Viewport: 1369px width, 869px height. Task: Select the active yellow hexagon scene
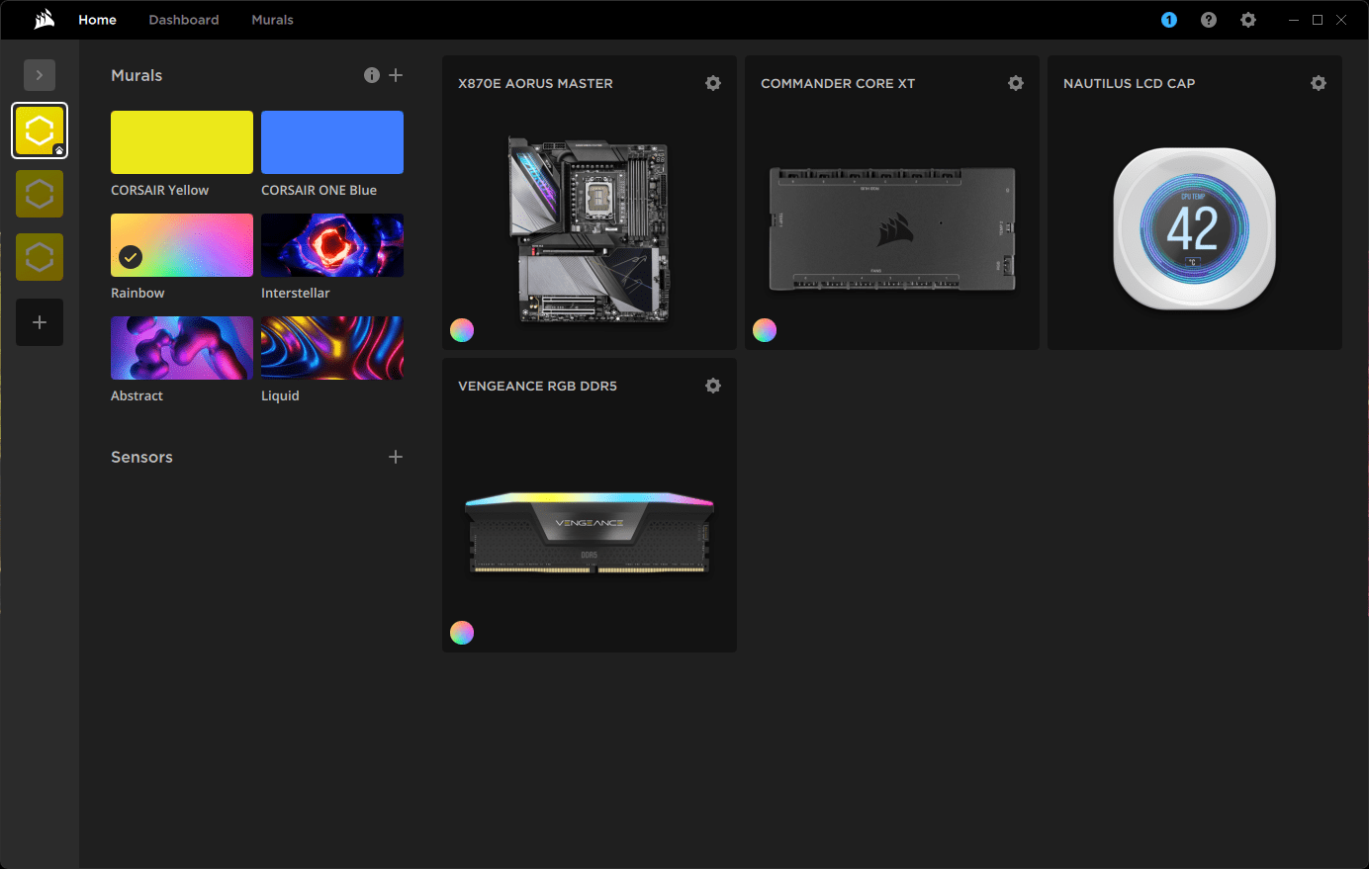(x=40, y=129)
